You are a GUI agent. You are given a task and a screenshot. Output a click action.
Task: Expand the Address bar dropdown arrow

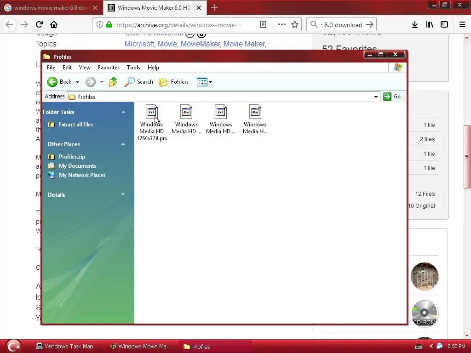[376, 97]
